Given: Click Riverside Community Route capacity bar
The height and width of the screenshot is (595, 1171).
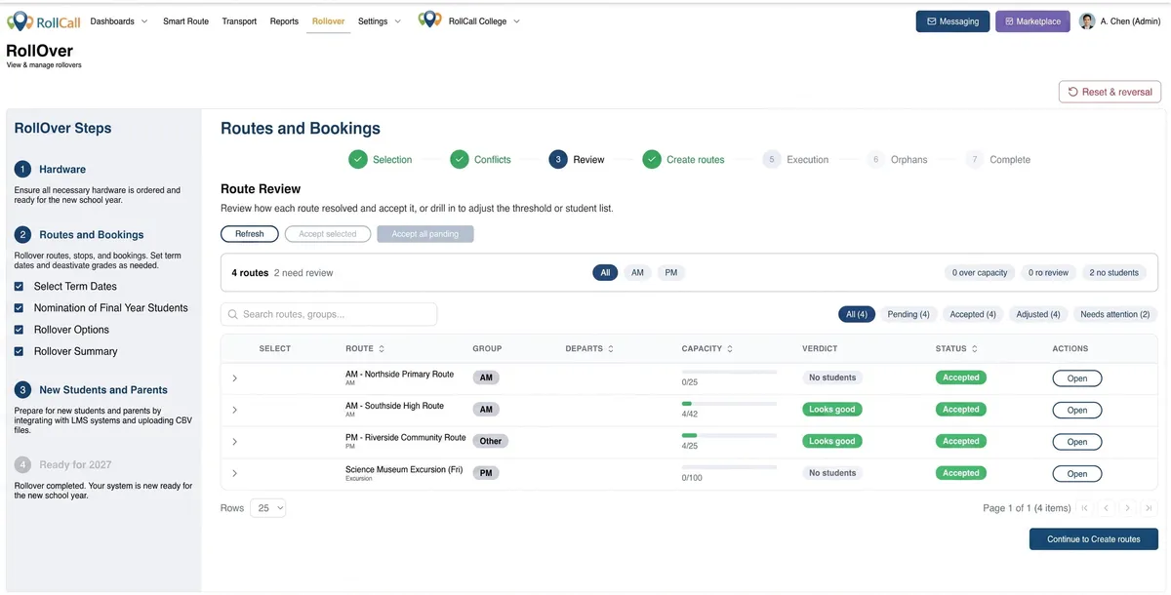Looking at the screenshot, I should pos(729,435).
